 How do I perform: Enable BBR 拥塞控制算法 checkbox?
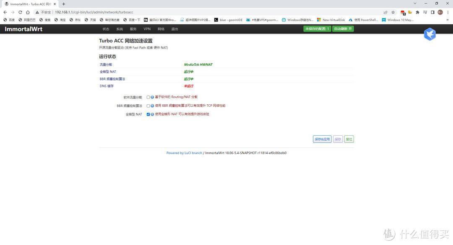pyautogui.click(x=148, y=106)
